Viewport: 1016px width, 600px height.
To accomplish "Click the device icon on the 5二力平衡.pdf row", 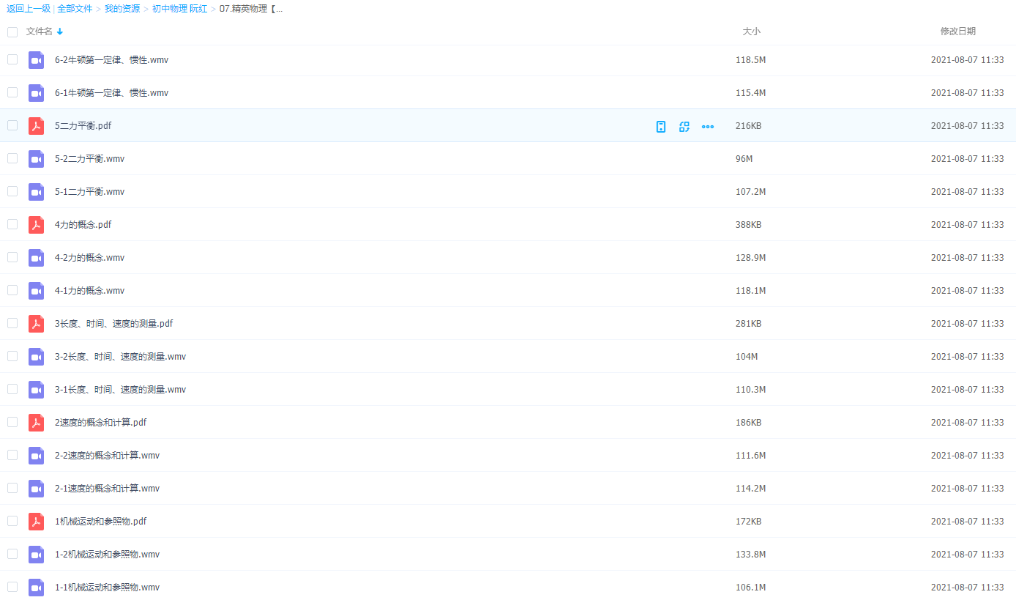I will click(x=661, y=127).
